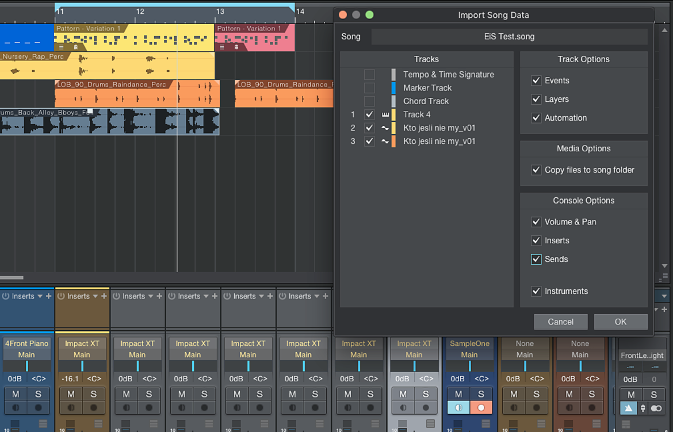Enable monitor on highlighted light-gray Impact XT channel
The image size is (673, 432).
403,407
